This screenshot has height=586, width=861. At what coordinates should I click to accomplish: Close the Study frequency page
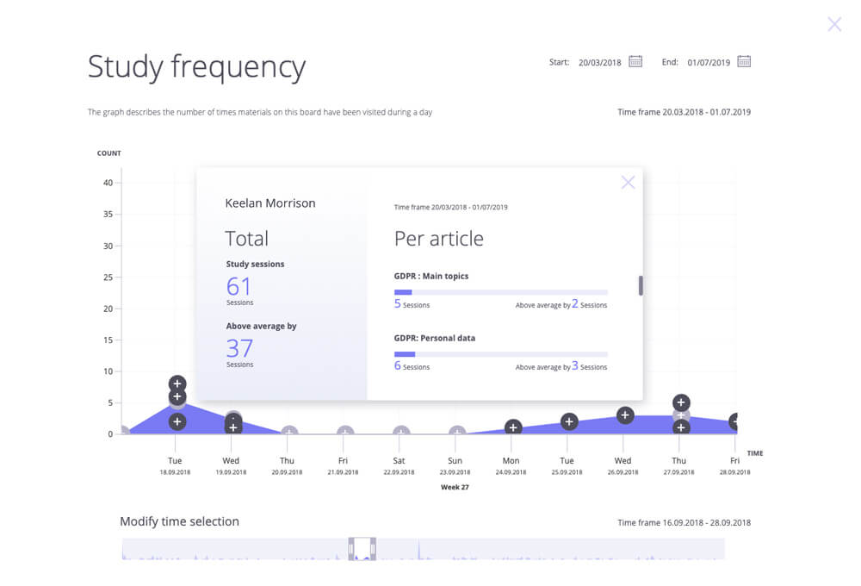pyautogui.click(x=834, y=24)
